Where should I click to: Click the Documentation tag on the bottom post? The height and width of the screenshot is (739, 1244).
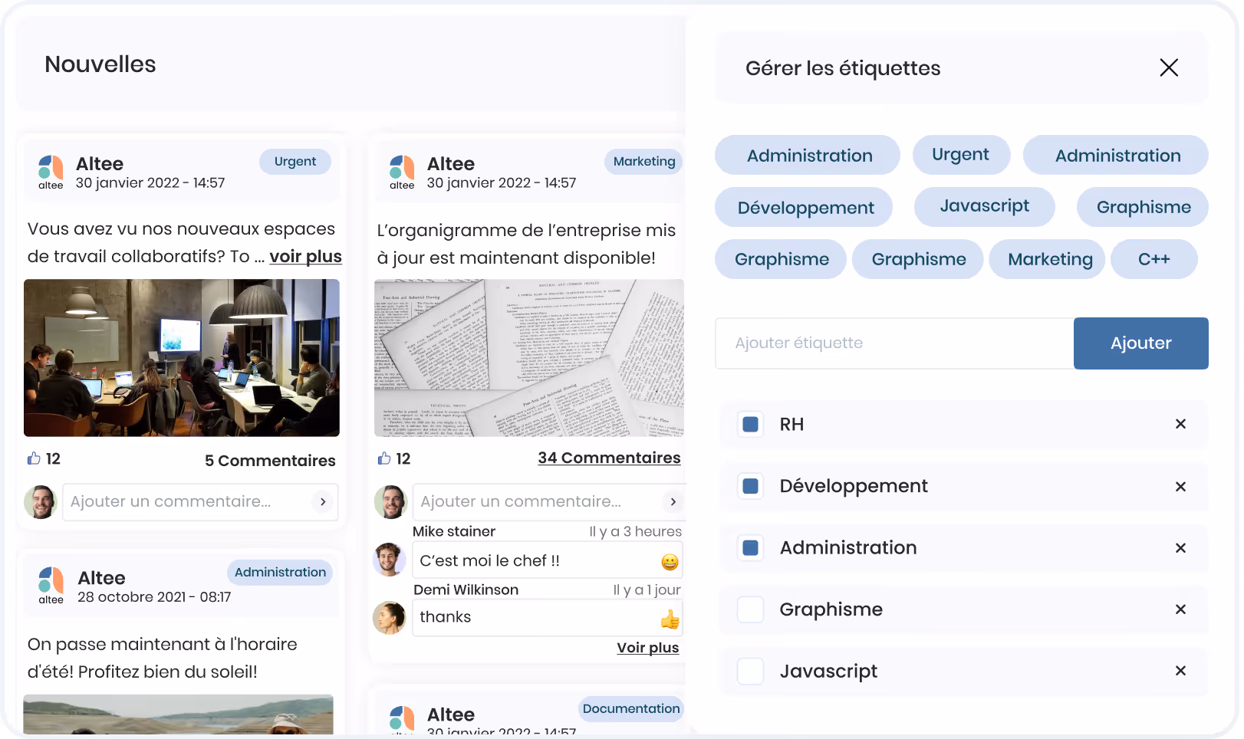click(631, 709)
